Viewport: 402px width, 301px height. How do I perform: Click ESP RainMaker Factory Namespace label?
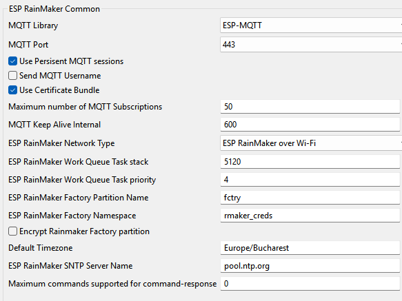(x=72, y=216)
